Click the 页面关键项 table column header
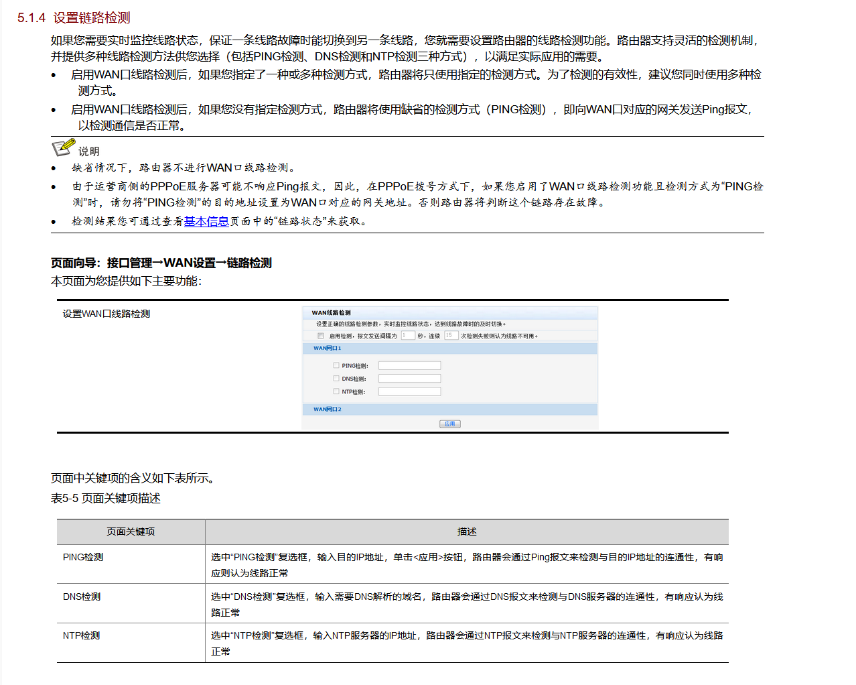Image resolution: width=856 pixels, height=685 pixels. (131, 532)
